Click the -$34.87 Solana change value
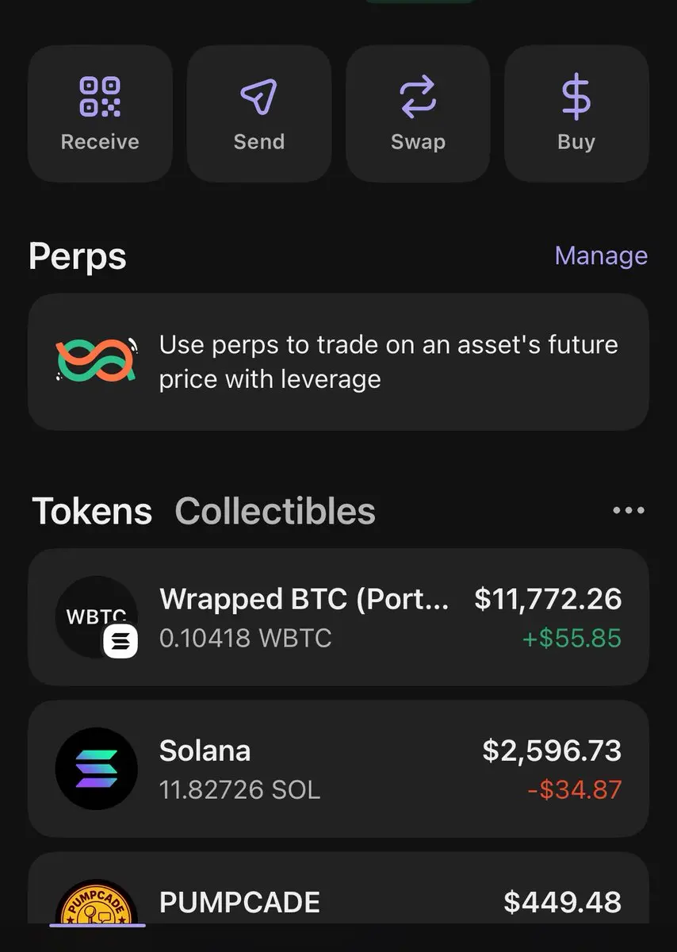 click(575, 790)
